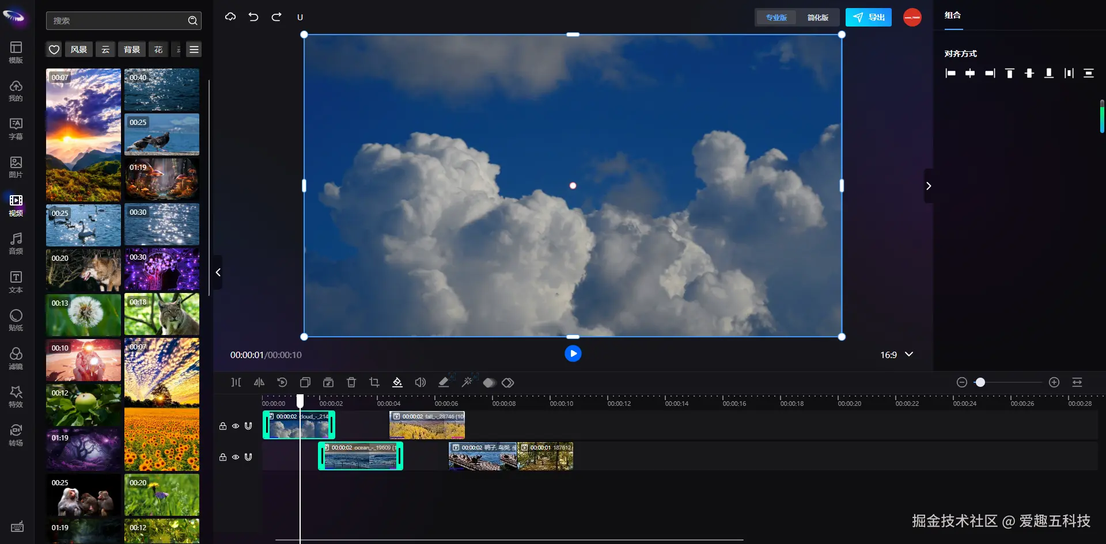This screenshot has width=1106, height=544.
Task: Switch to 专业版 professional mode
Action: [x=776, y=17]
